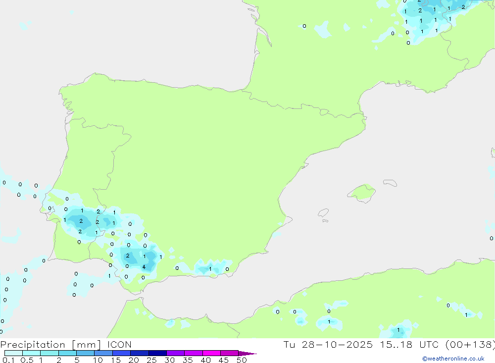The image size is (495, 363).
Task: Click Mallorca island on the map
Action: click(x=362, y=193)
